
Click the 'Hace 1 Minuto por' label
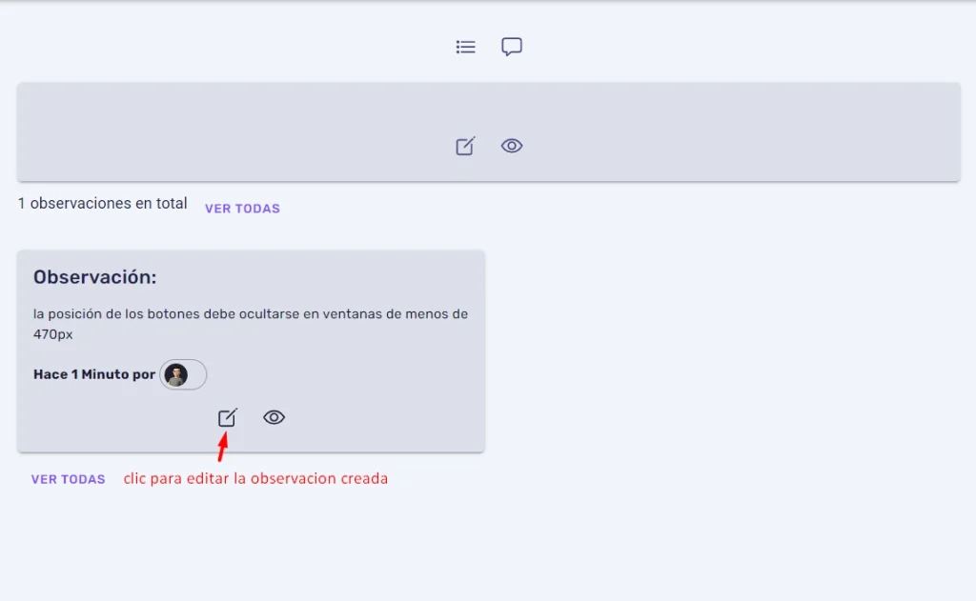point(94,374)
